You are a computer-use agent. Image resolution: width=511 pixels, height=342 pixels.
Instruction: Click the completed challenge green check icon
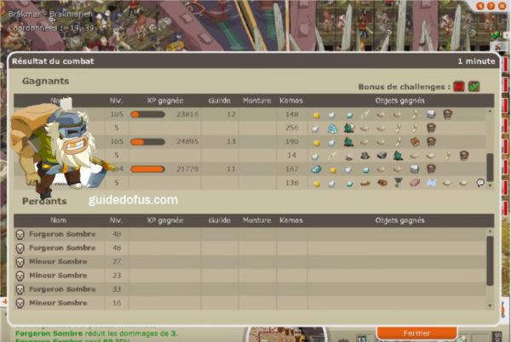[474, 87]
